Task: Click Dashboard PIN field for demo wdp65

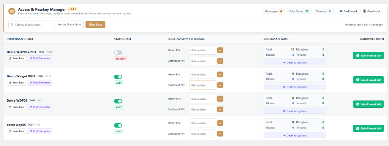Action: pos(203,133)
